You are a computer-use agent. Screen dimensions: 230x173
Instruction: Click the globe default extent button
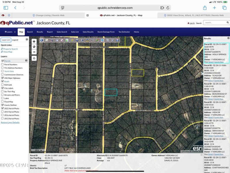coord(34,47)
